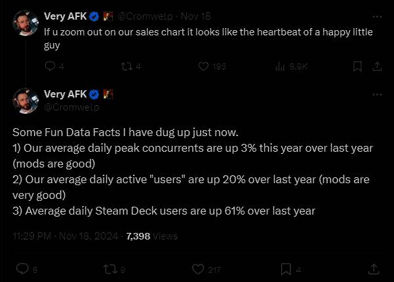Repost the main tweet with 9 reposts
394x282 pixels.
click(x=111, y=268)
